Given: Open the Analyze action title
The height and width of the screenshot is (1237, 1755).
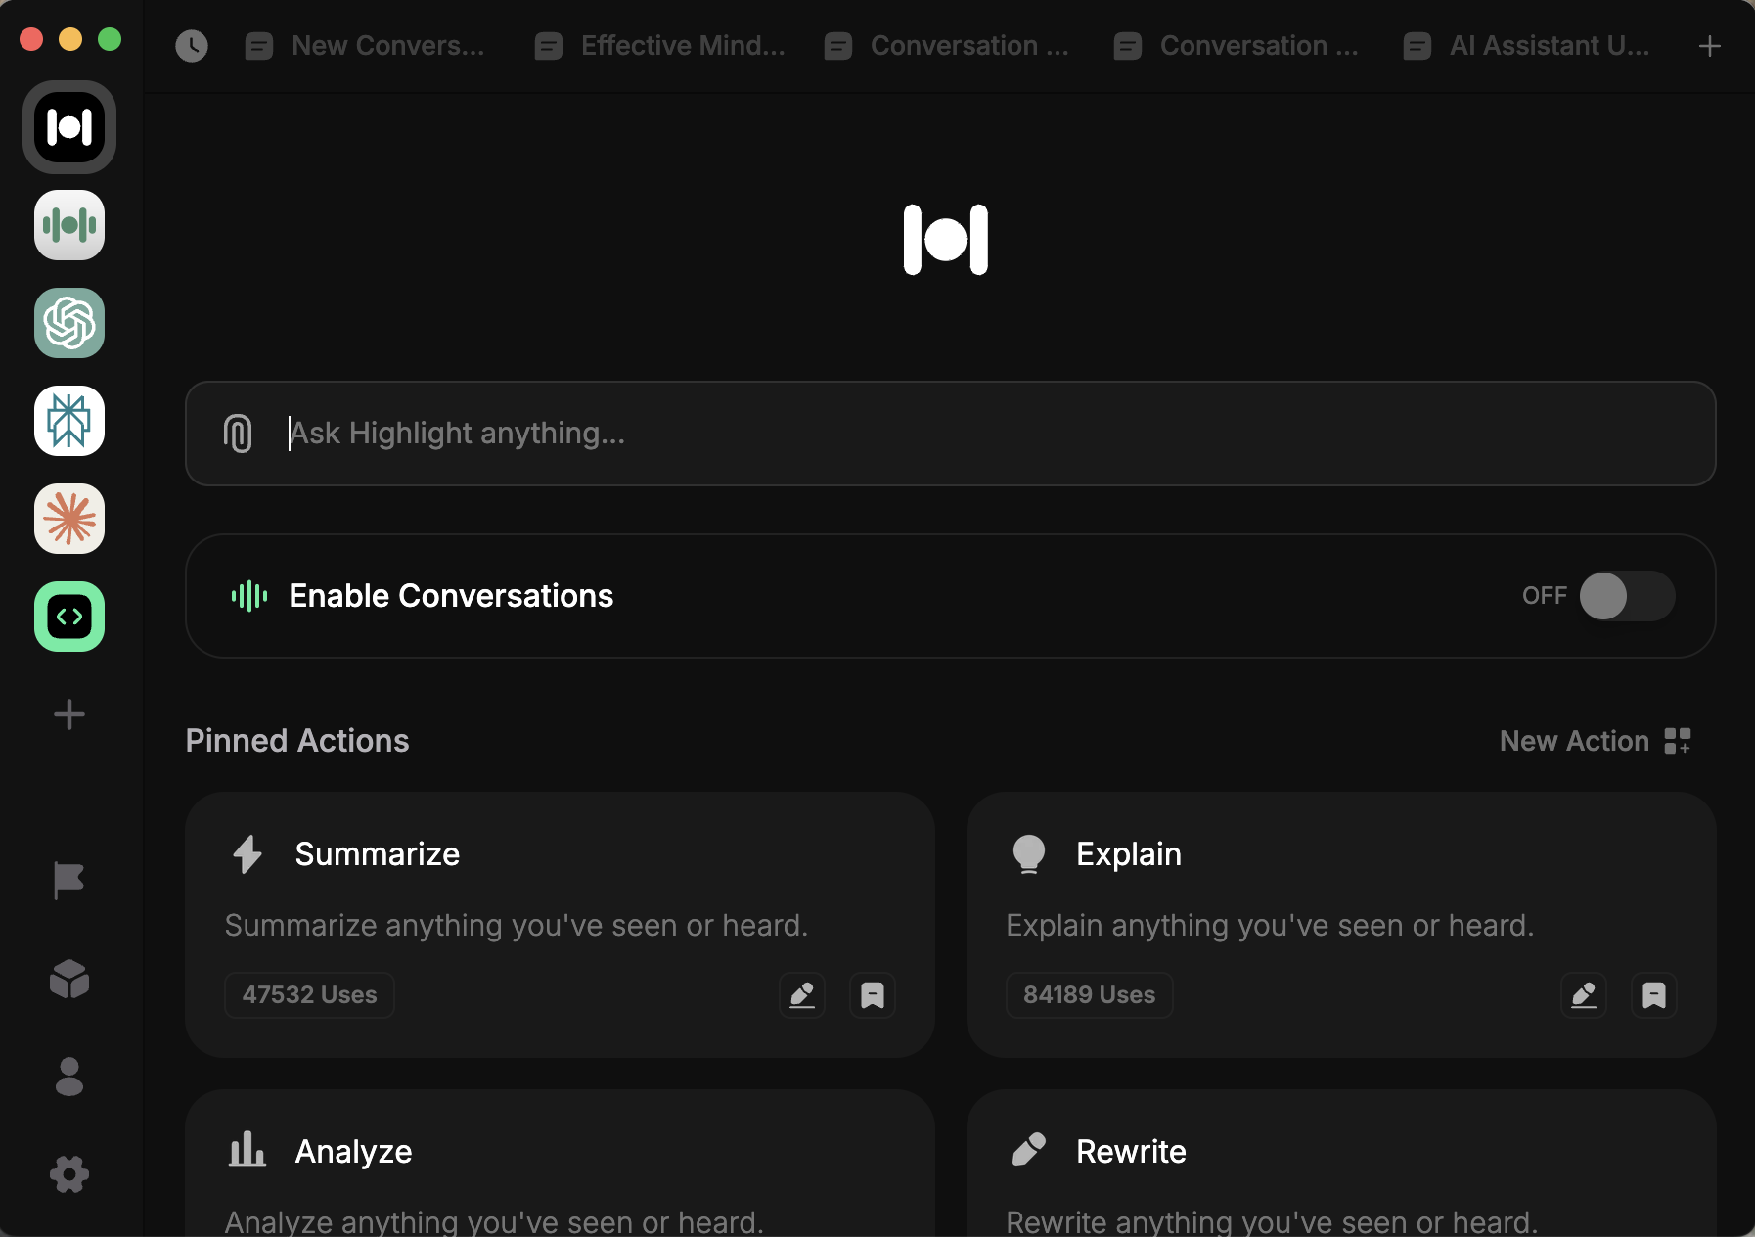Looking at the screenshot, I should pyautogui.click(x=353, y=1152).
